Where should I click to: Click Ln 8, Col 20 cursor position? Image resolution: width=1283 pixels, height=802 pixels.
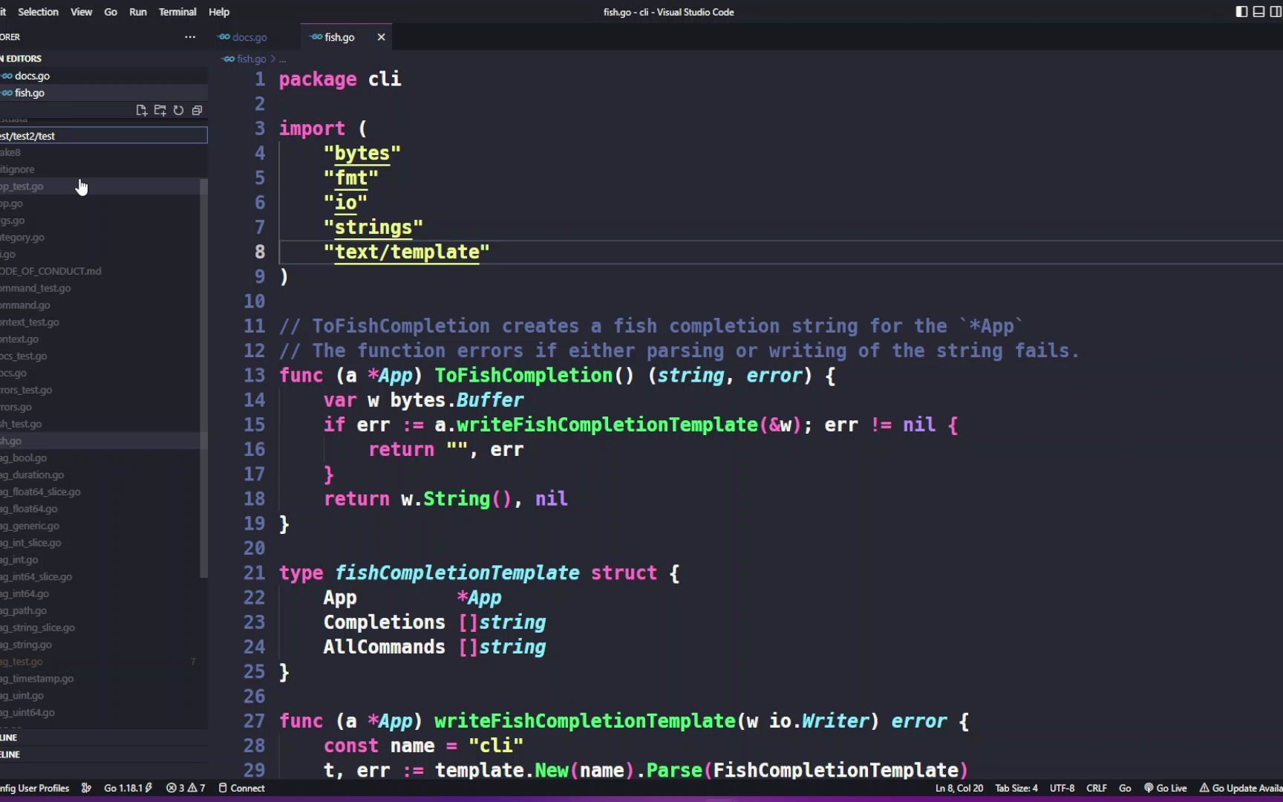[959, 788]
